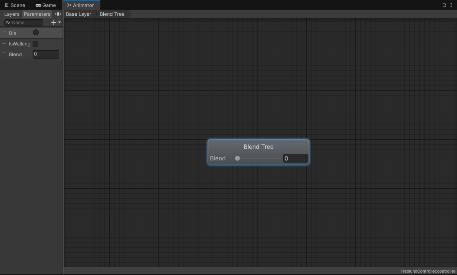Switch to the Scene tab
The width and height of the screenshot is (457, 275).
tap(15, 5)
